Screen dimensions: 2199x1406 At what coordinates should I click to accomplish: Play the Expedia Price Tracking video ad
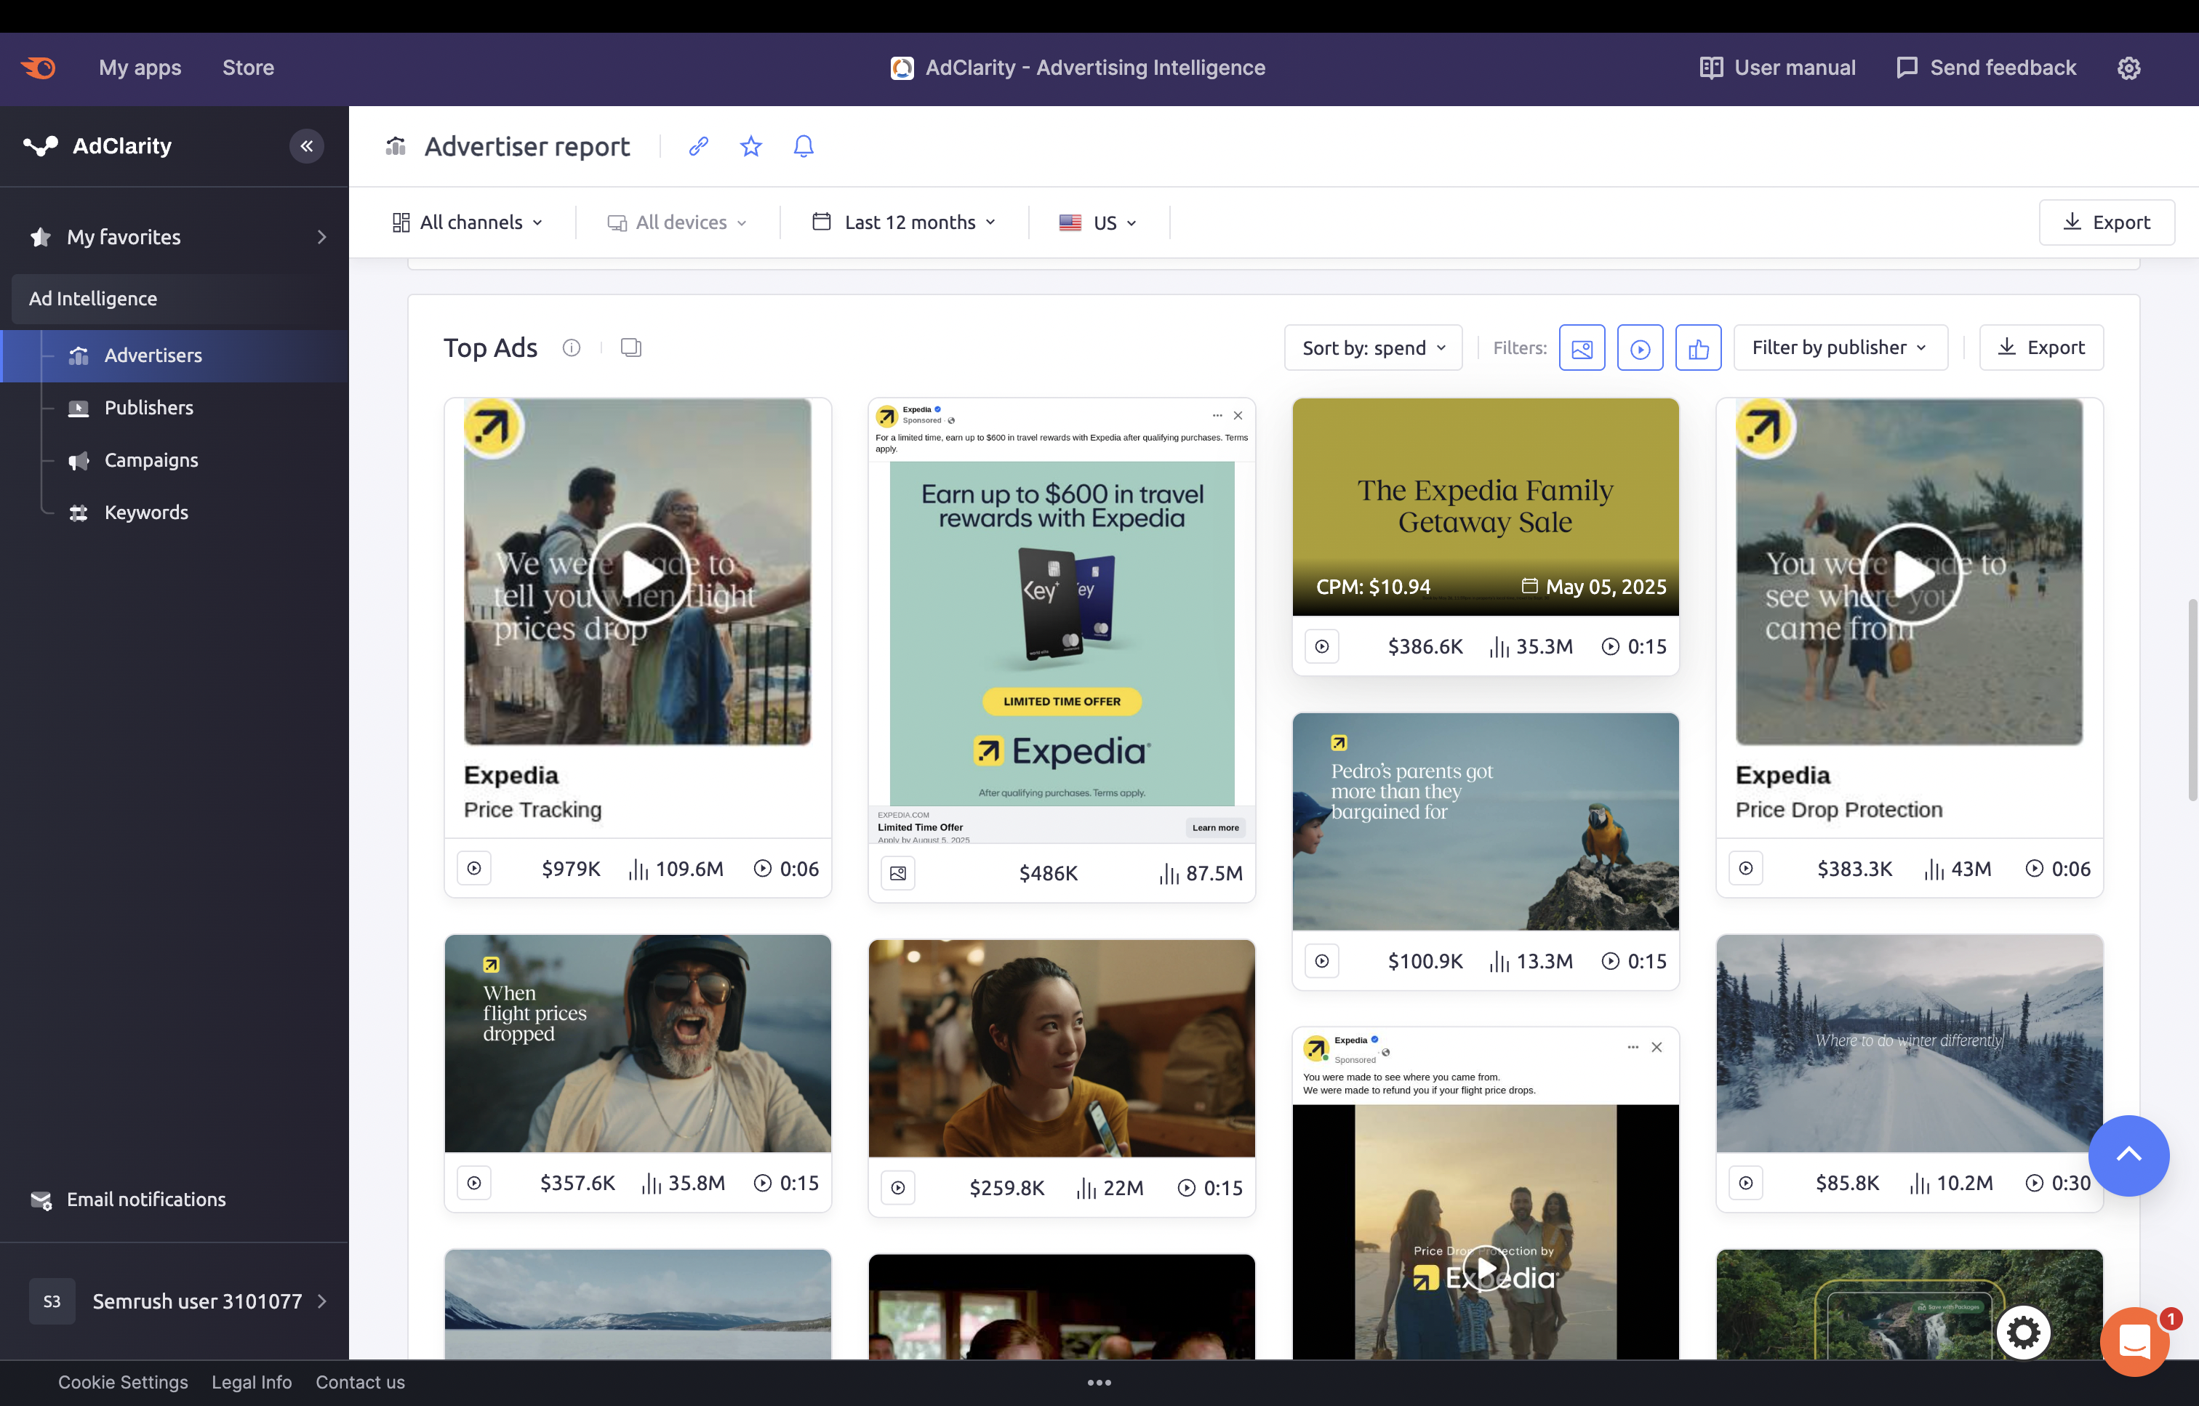(638, 574)
